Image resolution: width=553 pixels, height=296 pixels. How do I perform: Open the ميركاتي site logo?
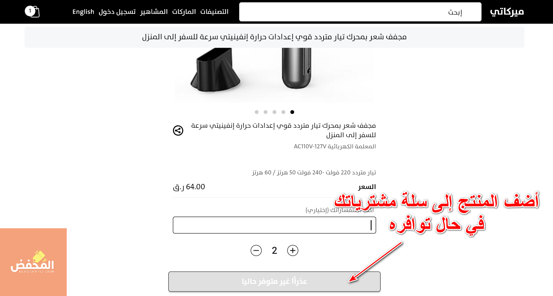coord(507,12)
